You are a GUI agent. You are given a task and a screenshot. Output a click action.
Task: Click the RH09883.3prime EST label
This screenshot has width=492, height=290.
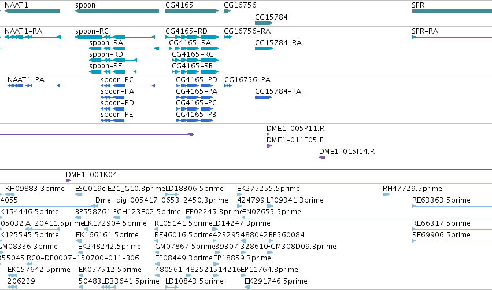pos(35,189)
